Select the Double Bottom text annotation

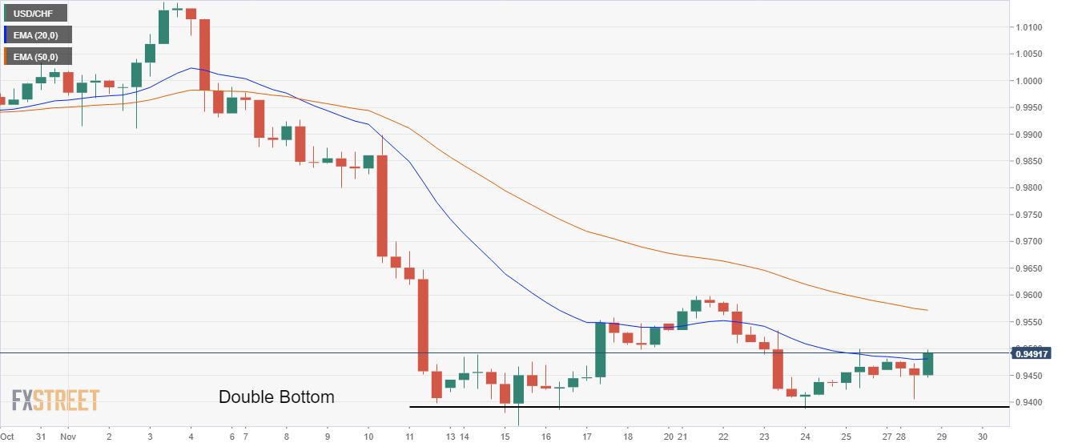[276, 397]
